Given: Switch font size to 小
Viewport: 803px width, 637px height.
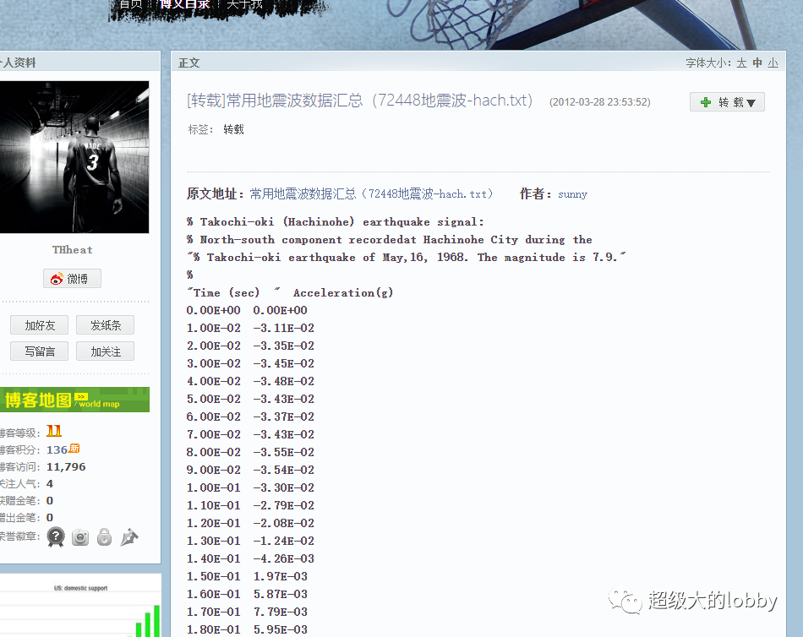Looking at the screenshot, I should (x=773, y=62).
